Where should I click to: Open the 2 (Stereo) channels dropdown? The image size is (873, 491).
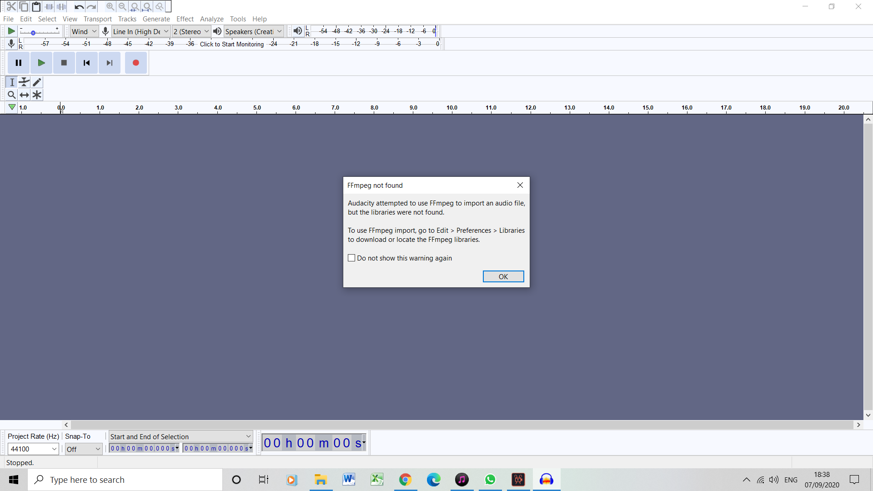[x=191, y=31]
